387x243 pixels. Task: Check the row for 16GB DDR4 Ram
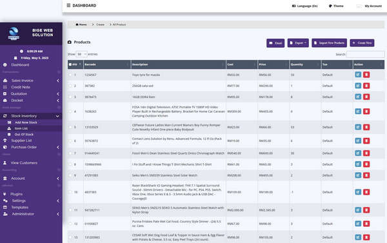(70, 97)
